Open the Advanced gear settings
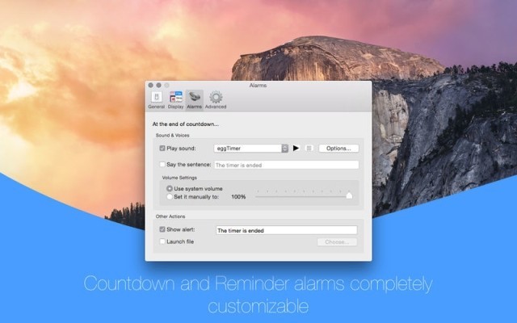The width and height of the screenshot is (517, 323). click(x=216, y=99)
